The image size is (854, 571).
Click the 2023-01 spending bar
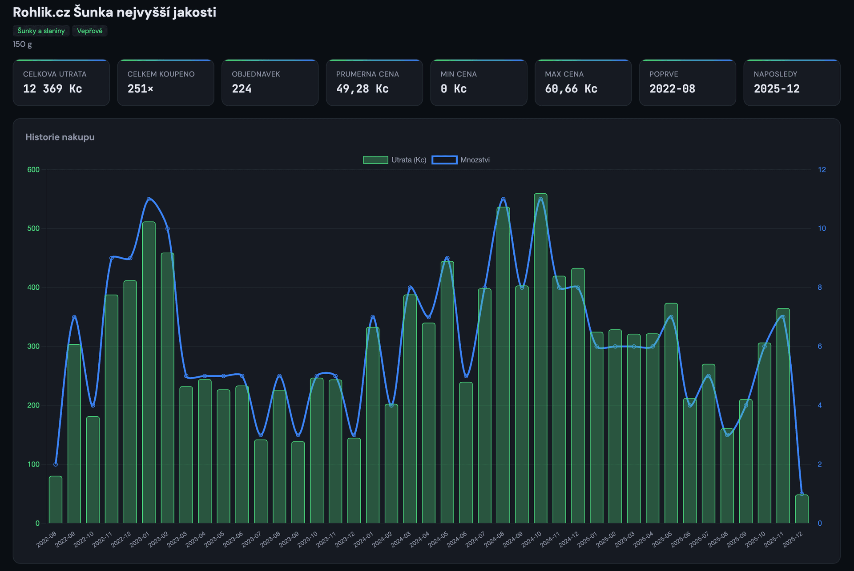(x=149, y=373)
